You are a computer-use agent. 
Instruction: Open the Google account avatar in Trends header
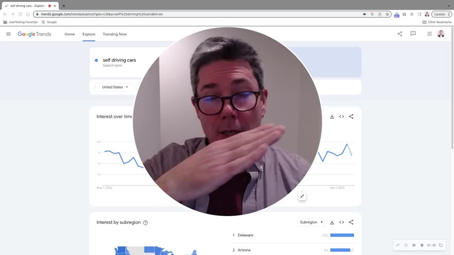[441, 34]
